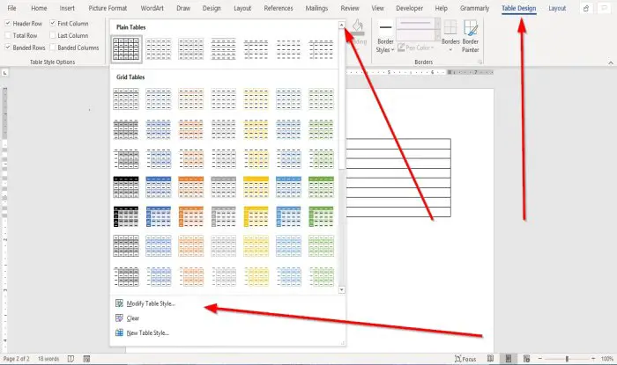Screen dimensions: 617x365
Task: Select blue header Grid Table style
Action: [x=159, y=187]
